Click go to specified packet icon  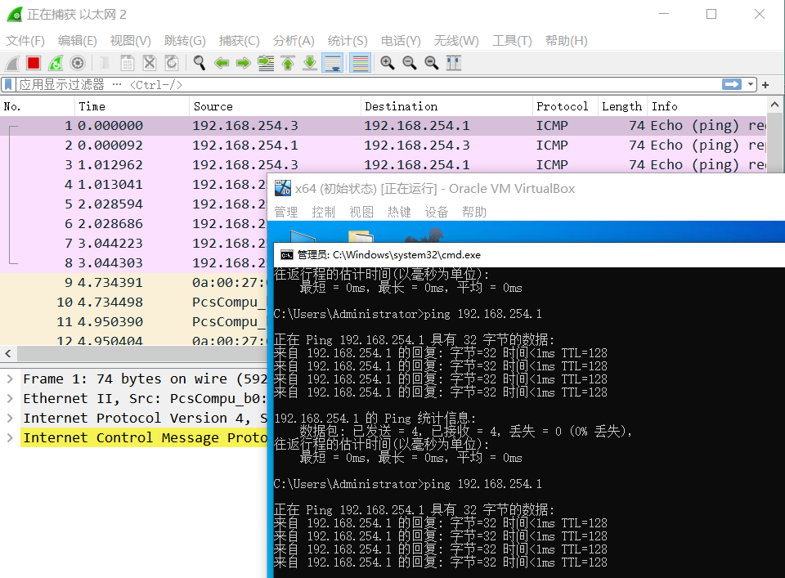click(266, 63)
